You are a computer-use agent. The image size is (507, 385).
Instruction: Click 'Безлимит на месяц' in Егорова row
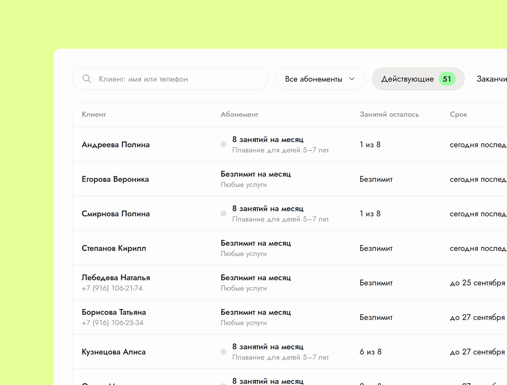tap(256, 174)
